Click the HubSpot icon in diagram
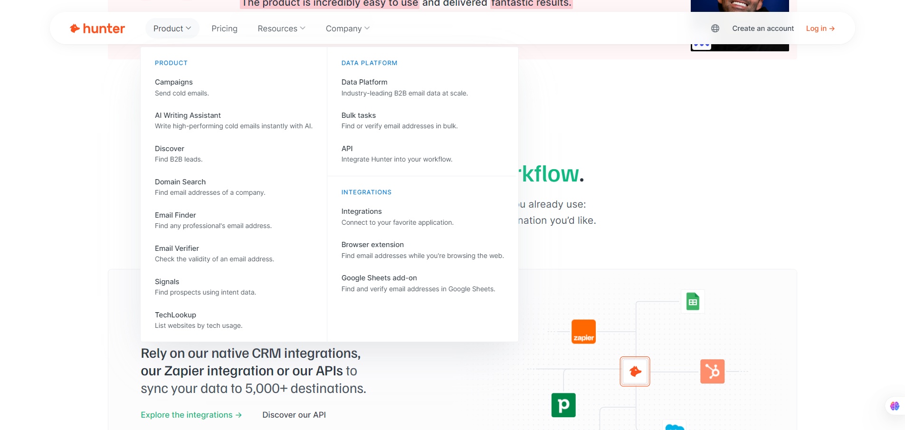Viewport: 905px width, 430px height. tap(712, 371)
